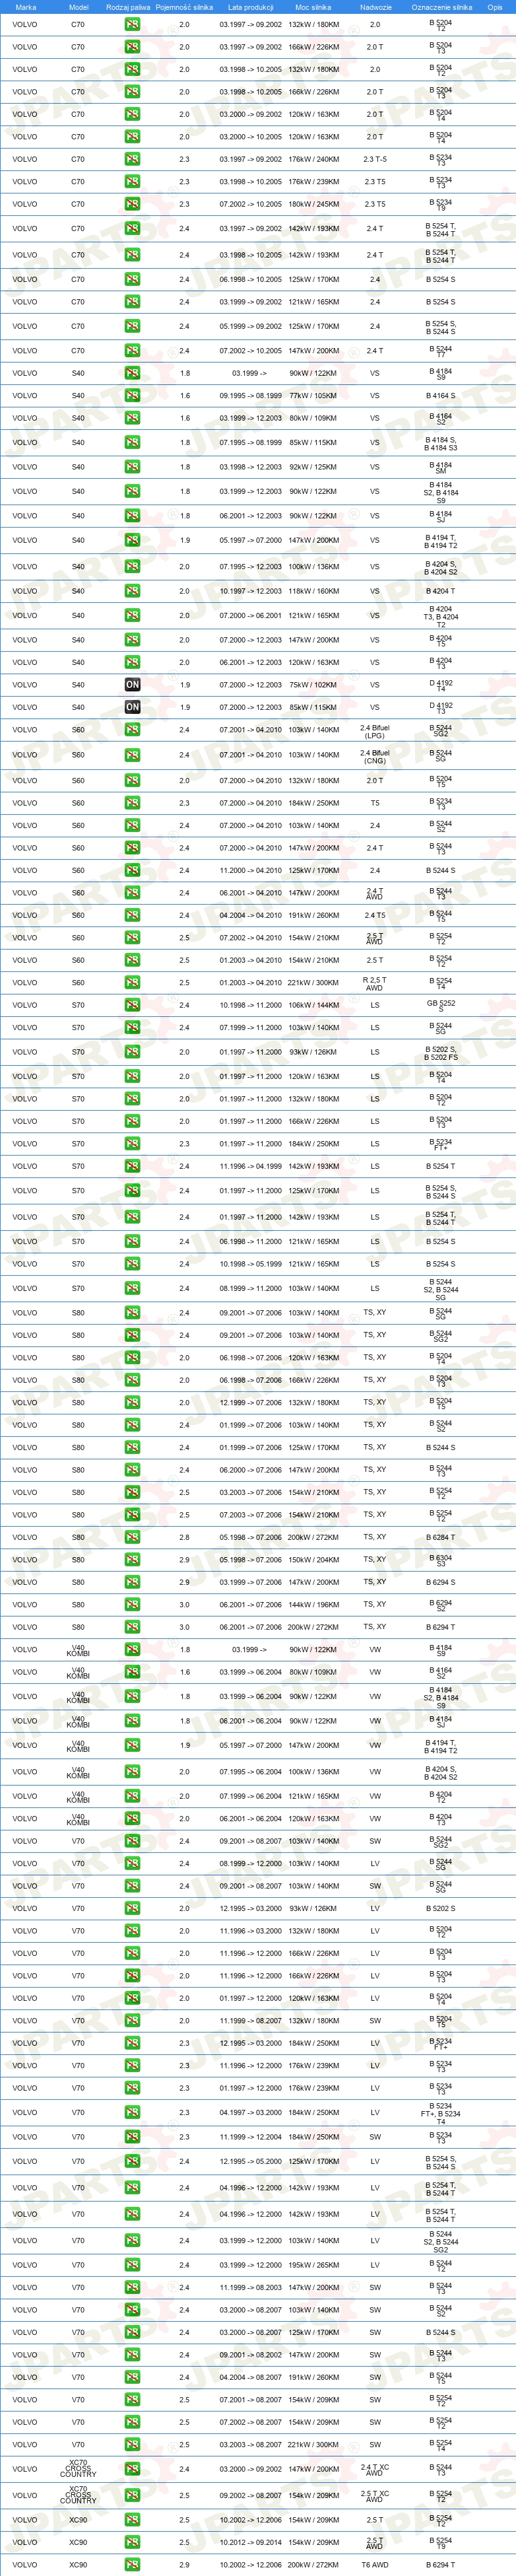Click diesel ON icon in S40 75kW / 102KM row

[132, 685]
